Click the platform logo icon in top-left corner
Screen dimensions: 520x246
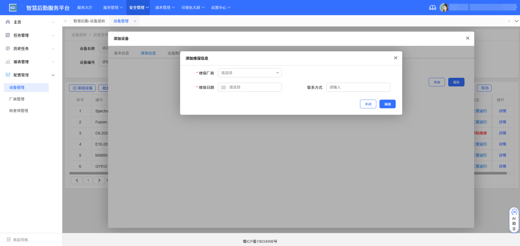click(x=12, y=7)
